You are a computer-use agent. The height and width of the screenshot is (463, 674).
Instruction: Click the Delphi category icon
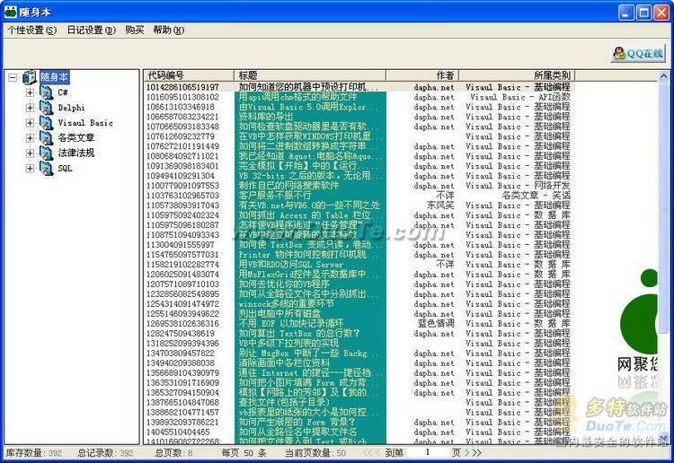point(46,108)
